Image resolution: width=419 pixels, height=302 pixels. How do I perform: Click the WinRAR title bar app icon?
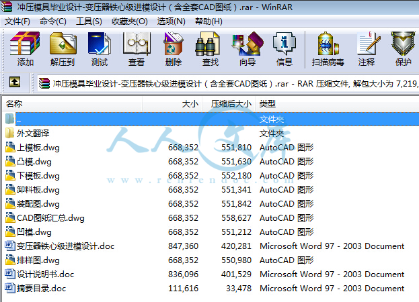point(7,7)
